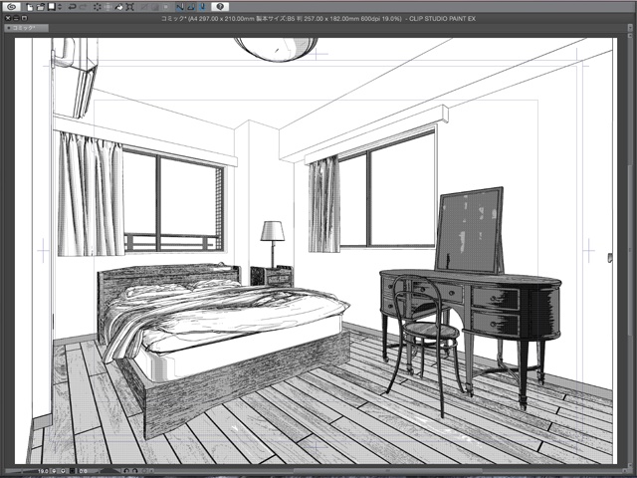Click the Scale/Rotate transform icon

point(130,7)
